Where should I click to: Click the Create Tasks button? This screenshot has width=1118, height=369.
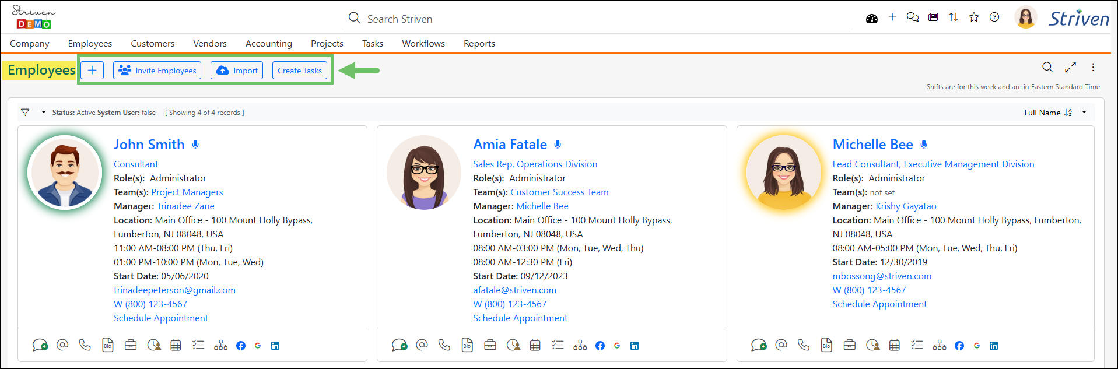point(300,70)
